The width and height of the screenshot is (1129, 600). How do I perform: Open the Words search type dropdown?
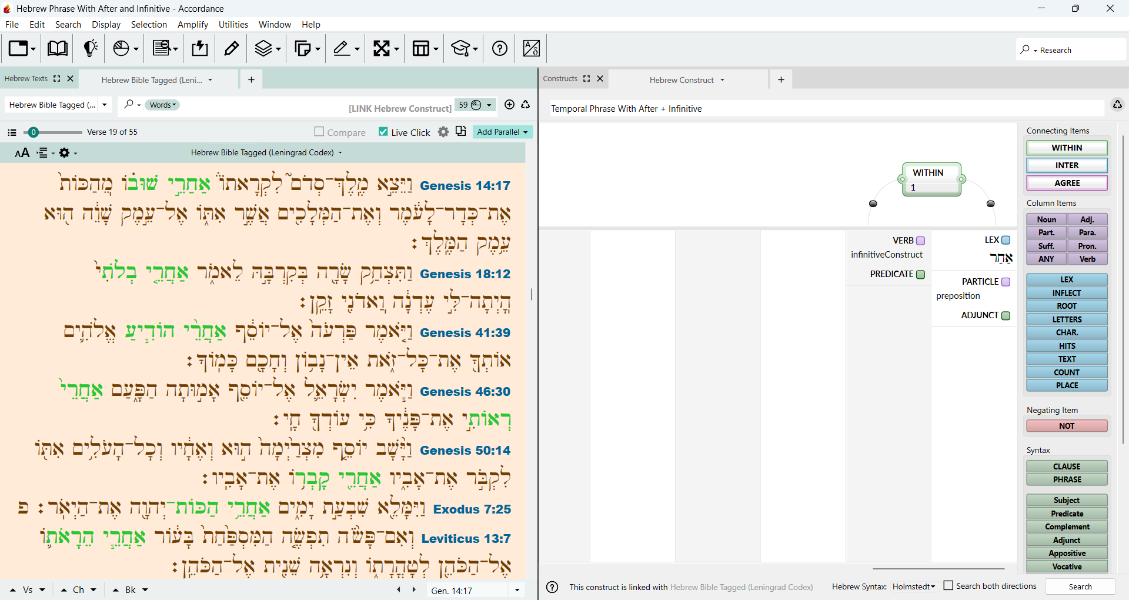(x=163, y=105)
